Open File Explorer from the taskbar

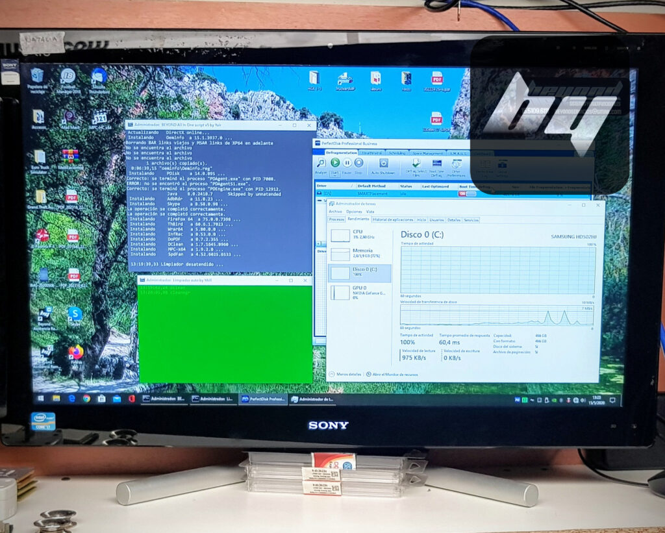point(56,399)
